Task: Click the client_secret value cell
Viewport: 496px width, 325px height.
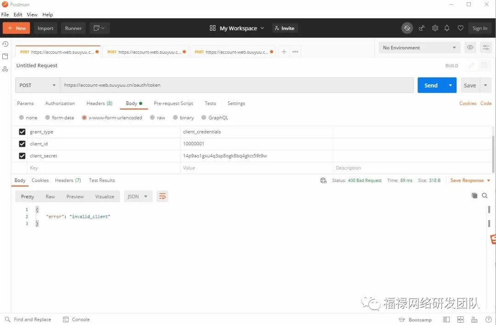Action: [x=256, y=156]
